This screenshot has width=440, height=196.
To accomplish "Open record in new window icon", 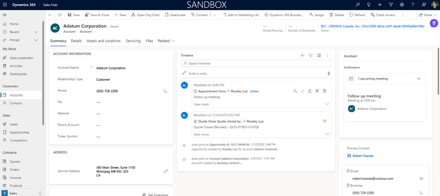I will click(60, 15).
